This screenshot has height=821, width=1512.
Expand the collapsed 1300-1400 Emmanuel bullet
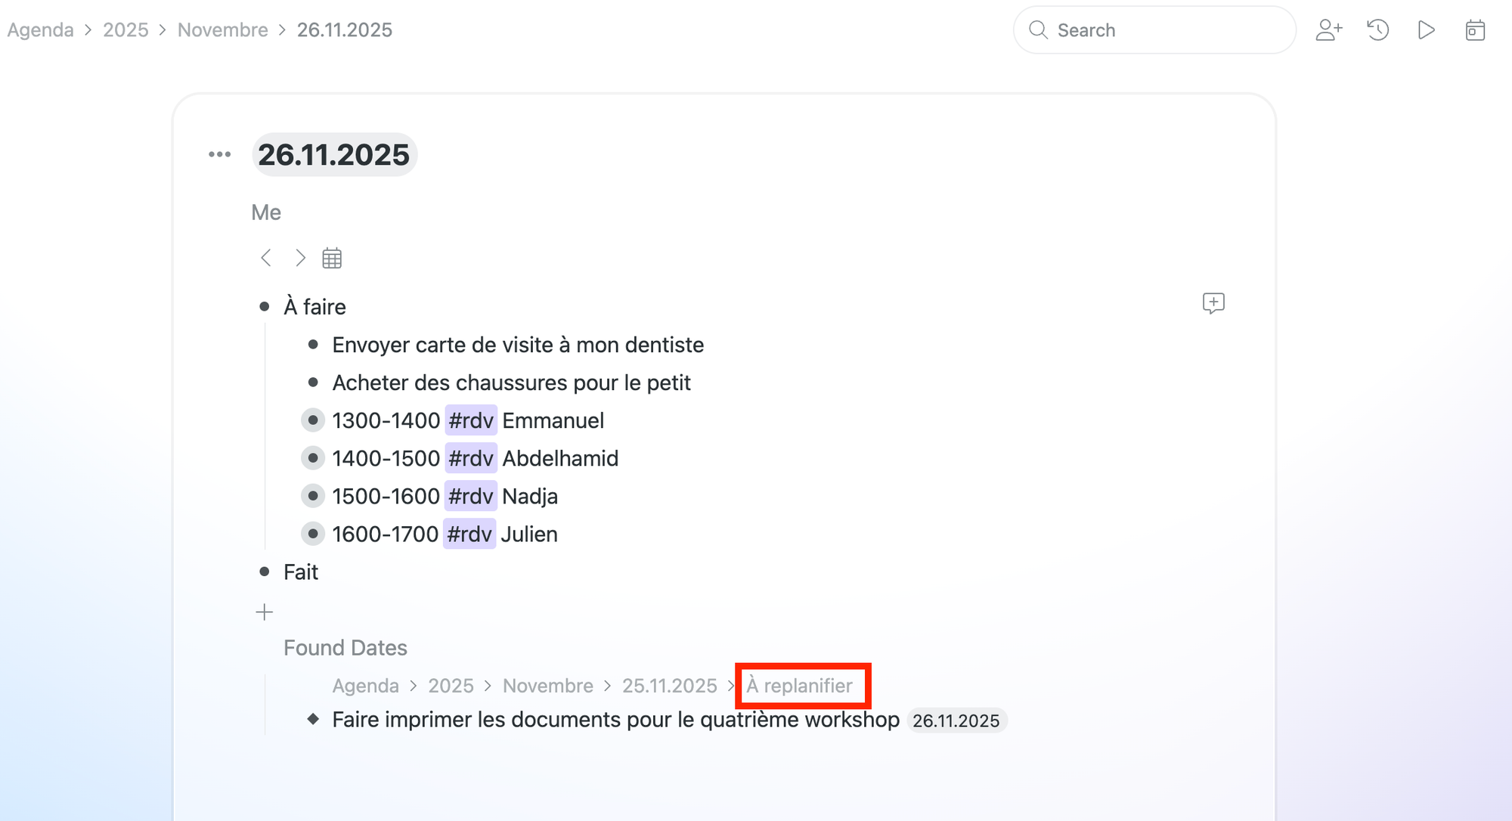tap(312, 420)
